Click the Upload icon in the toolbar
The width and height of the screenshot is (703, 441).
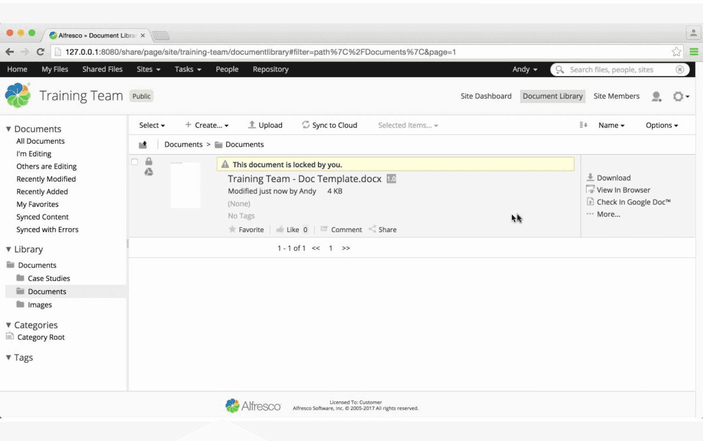[252, 125]
